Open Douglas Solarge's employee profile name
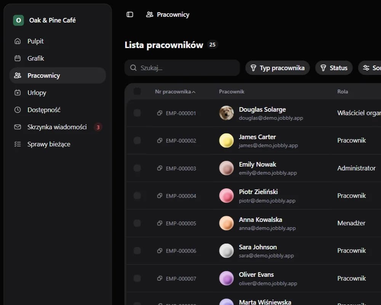This screenshot has height=305, width=381. tap(262, 109)
